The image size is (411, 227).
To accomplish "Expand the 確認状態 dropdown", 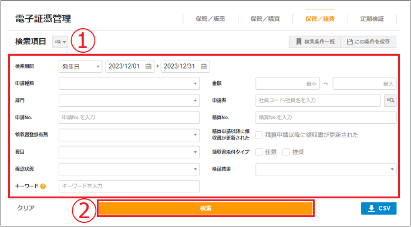I will pyautogui.click(x=129, y=169).
